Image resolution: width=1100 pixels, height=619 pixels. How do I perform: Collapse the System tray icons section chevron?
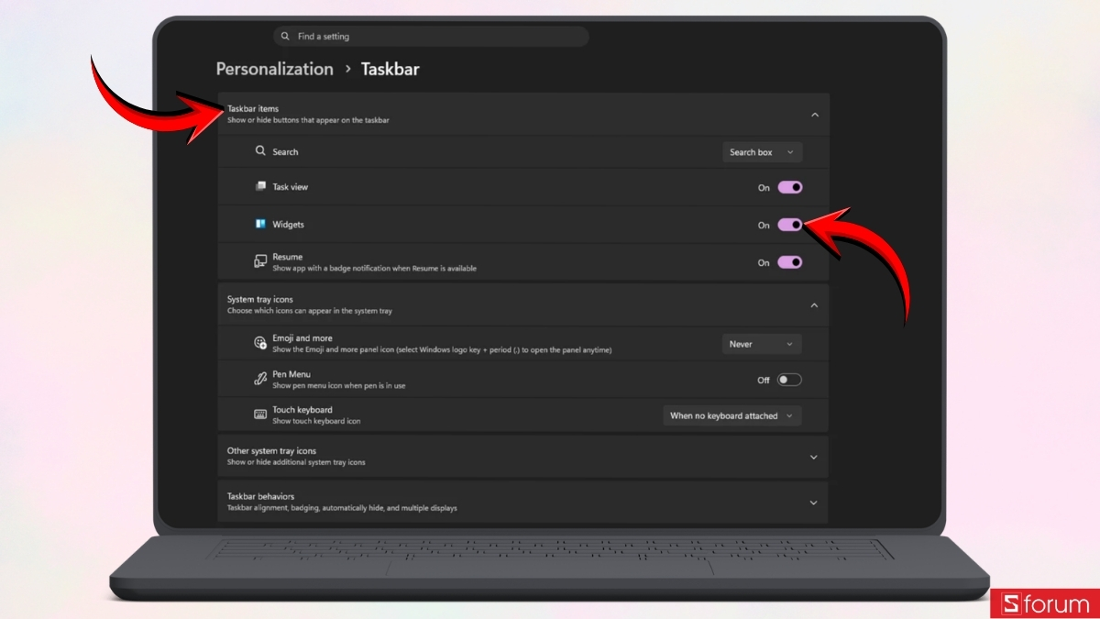[x=814, y=305]
